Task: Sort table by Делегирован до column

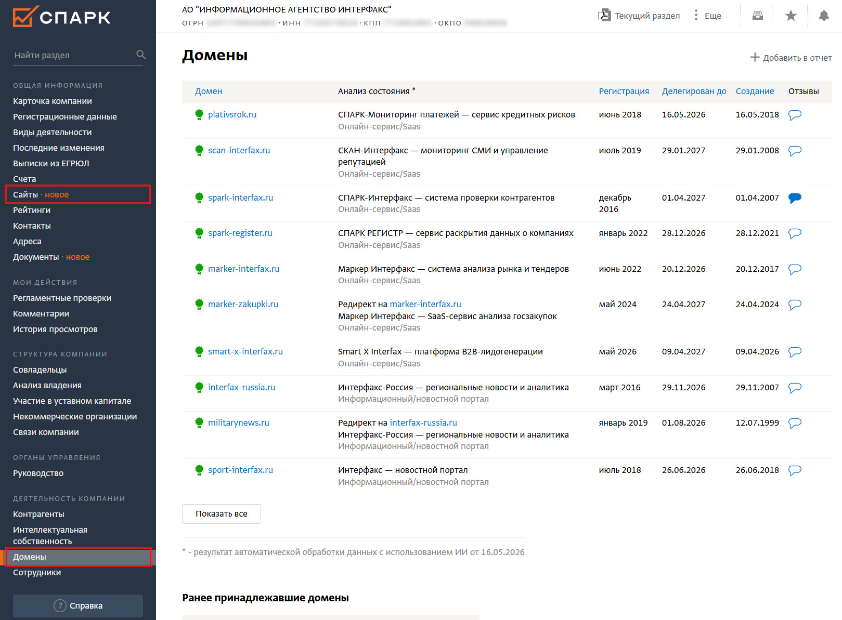Action: tap(694, 91)
